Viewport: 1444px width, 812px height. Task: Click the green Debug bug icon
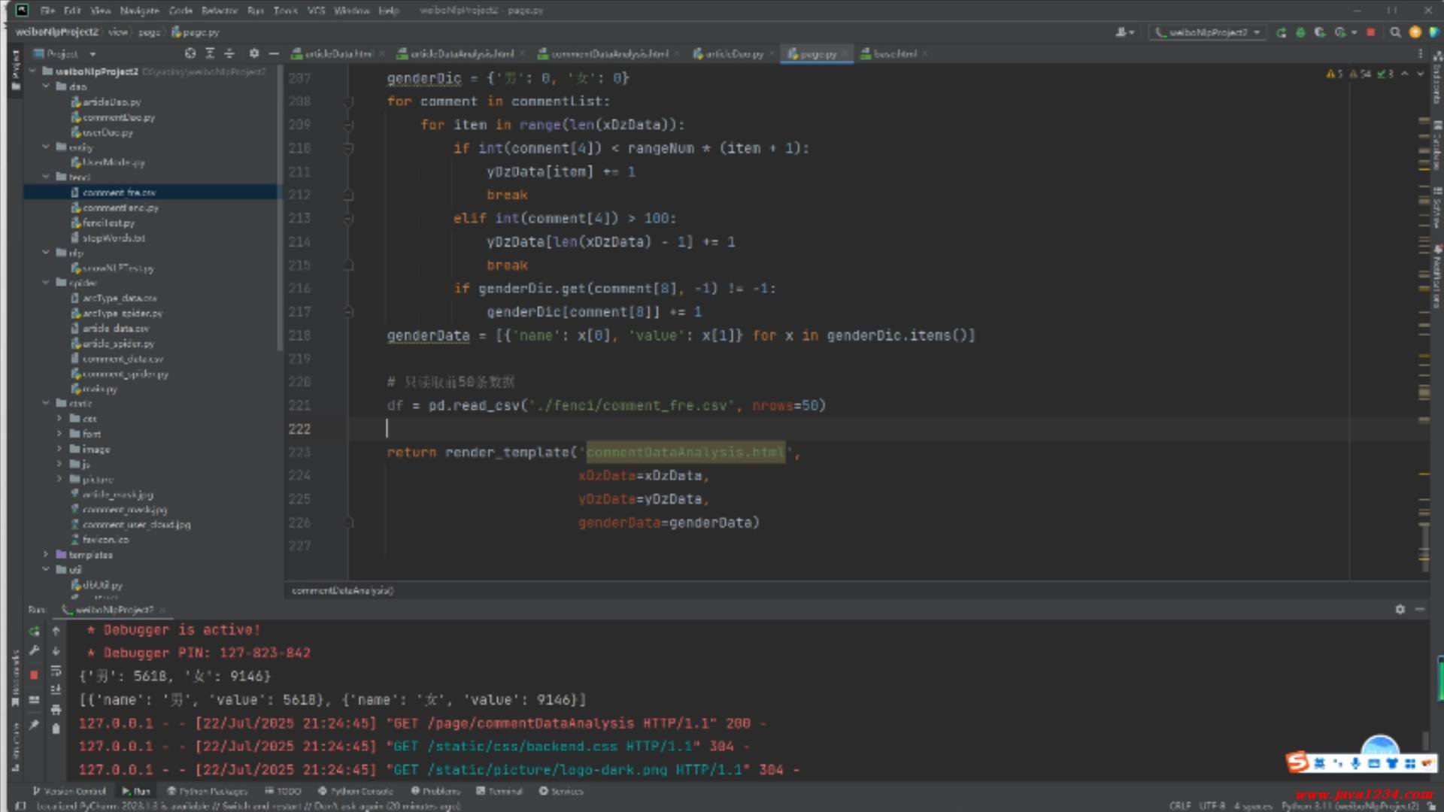click(1300, 32)
